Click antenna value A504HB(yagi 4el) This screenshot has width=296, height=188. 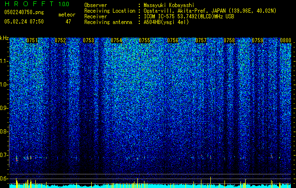(166, 22)
